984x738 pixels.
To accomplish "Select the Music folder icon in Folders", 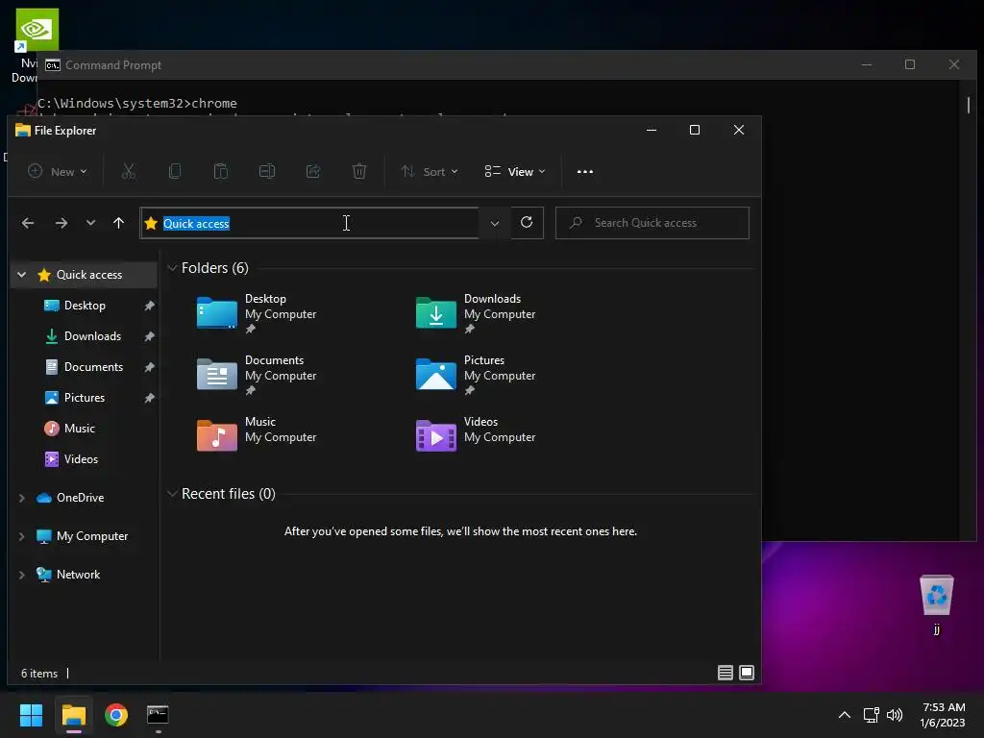I will [216, 435].
